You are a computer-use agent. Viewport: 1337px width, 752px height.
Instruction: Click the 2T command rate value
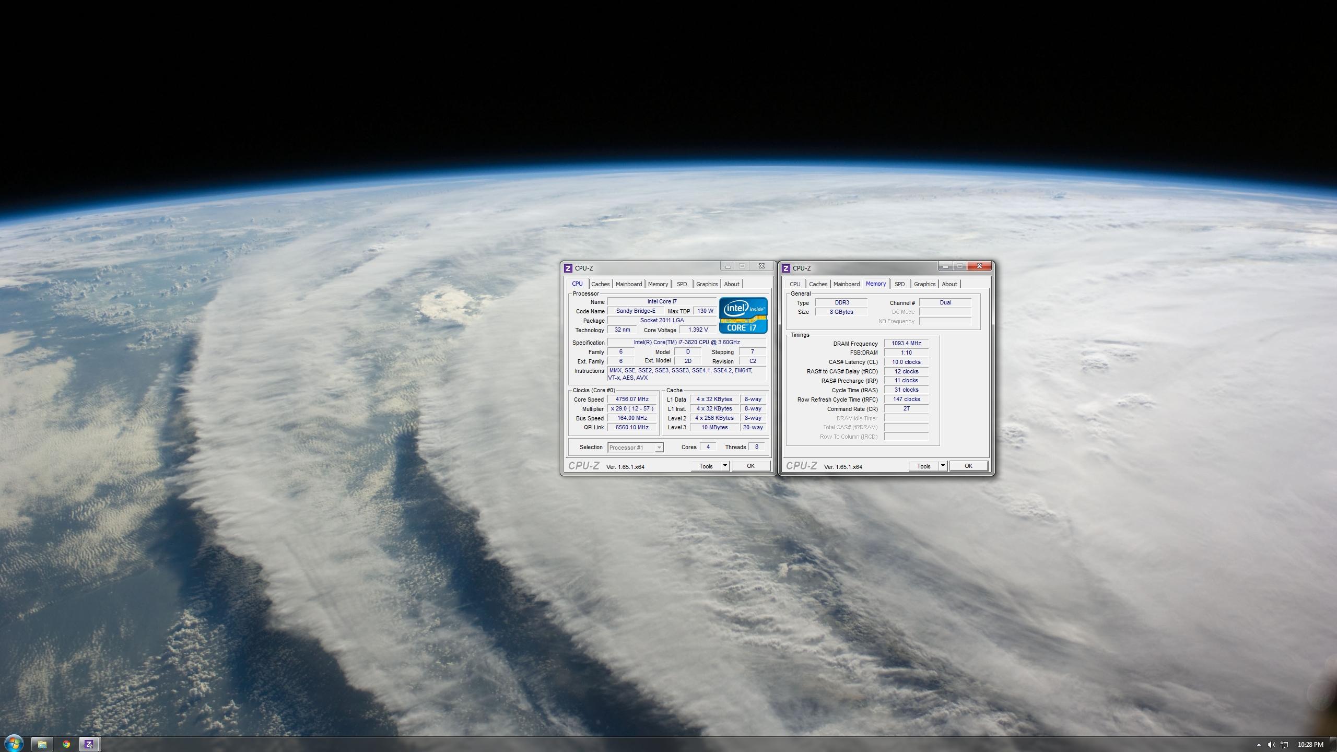click(906, 409)
